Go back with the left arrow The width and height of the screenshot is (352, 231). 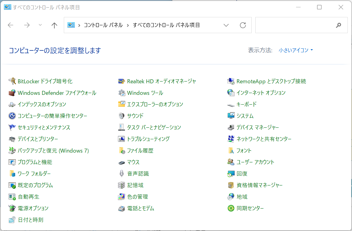[11, 25]
